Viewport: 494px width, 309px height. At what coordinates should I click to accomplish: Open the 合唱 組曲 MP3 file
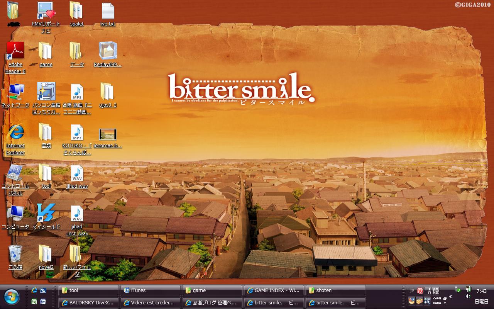(x=77, y=98)
